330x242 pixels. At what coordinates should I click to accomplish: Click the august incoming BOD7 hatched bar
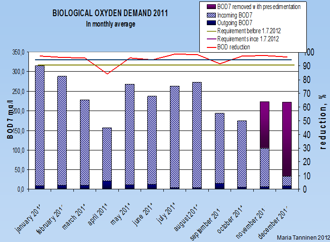pyautogui.click(x=197, y=135)
